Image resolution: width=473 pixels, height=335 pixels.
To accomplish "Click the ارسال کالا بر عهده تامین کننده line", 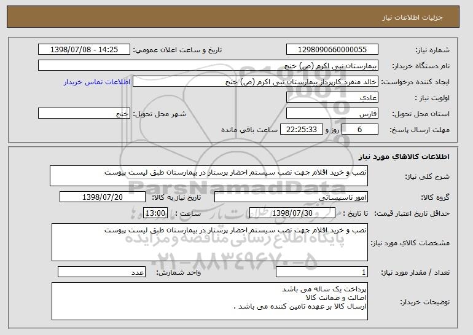I will pos(300,306).
